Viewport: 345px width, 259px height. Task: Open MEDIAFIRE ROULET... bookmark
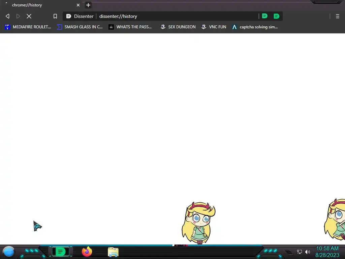pyautogui.click(x=28, y=27)
